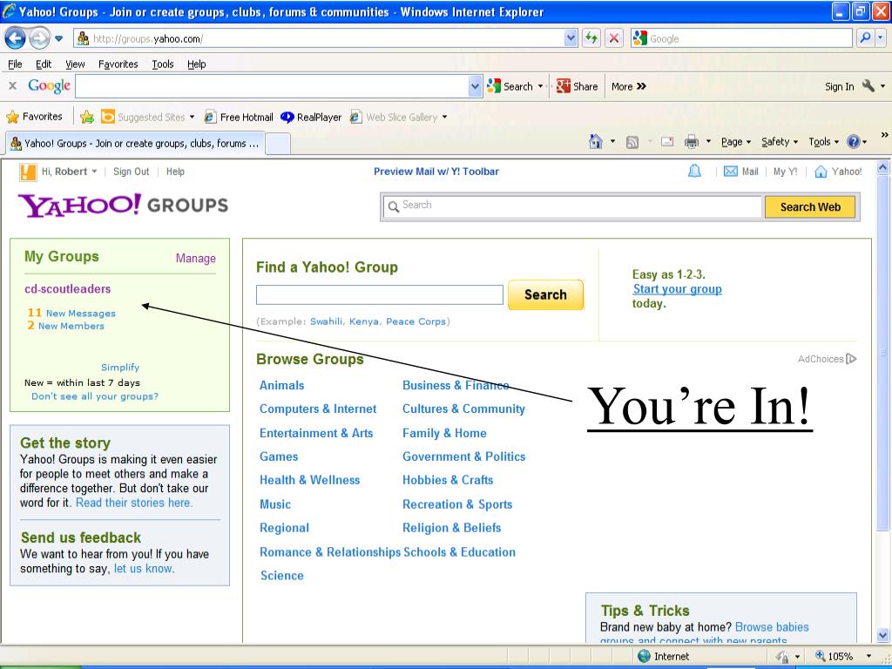The height and width of the screenshot is (669, 892).
Task: Click the Find a Yahoo! Group text field
Action: [380, 294]
